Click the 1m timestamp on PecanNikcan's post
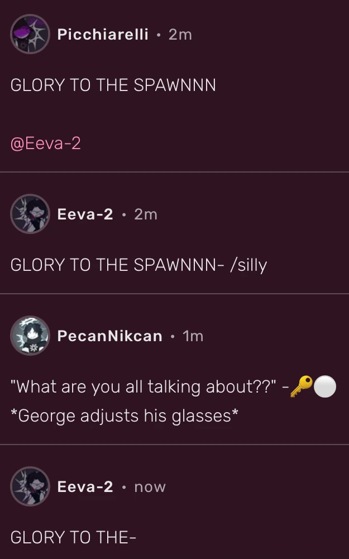 [193, 336]
